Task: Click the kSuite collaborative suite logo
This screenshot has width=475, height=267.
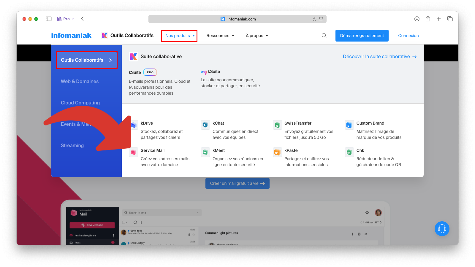Action: click(134, 56)
